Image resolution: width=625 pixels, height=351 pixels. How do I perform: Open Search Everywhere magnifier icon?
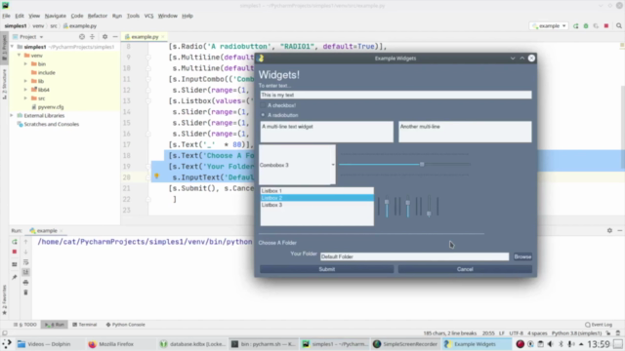coord(619,26)
